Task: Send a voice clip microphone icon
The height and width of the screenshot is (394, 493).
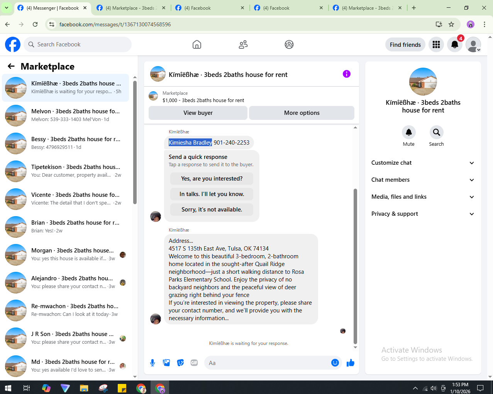Action: pyautogui.click(x=152, y=363)
